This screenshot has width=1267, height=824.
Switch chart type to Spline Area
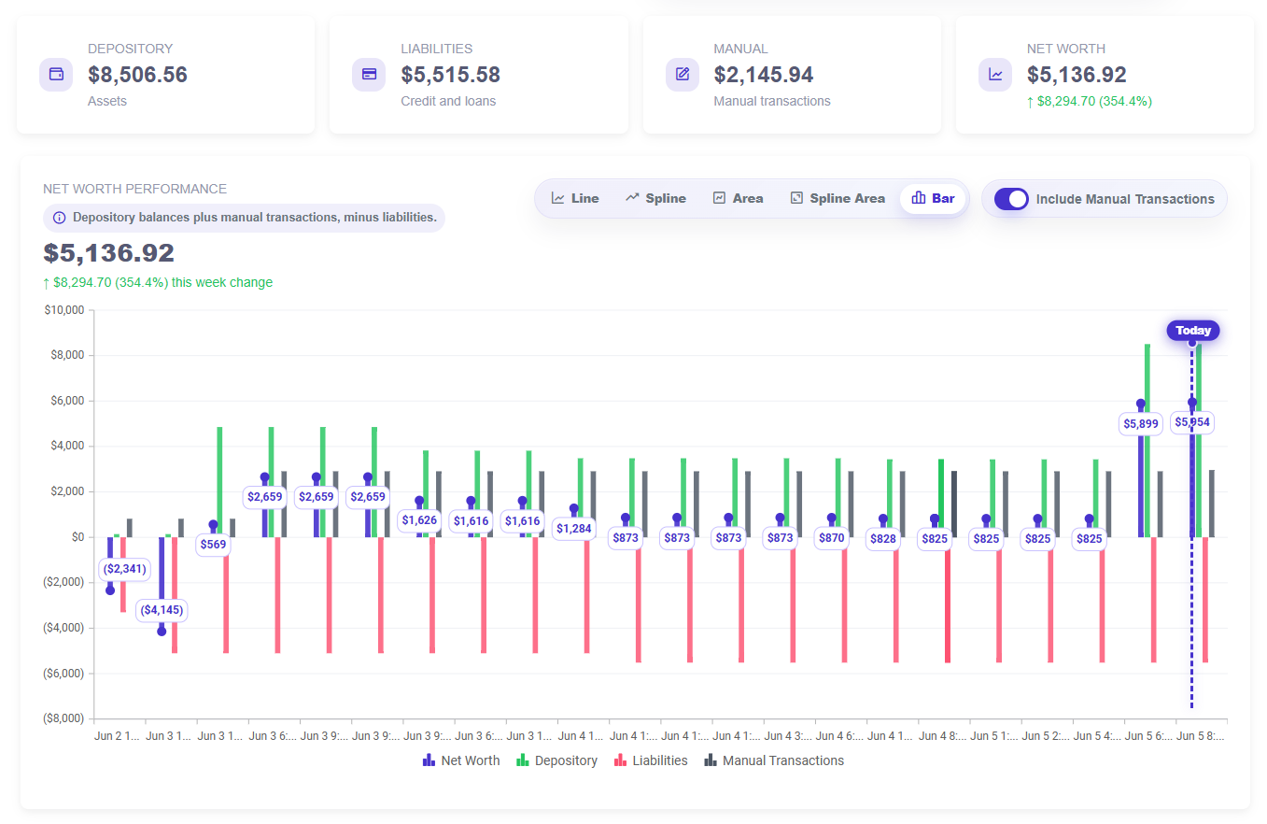tap(838, 198)
